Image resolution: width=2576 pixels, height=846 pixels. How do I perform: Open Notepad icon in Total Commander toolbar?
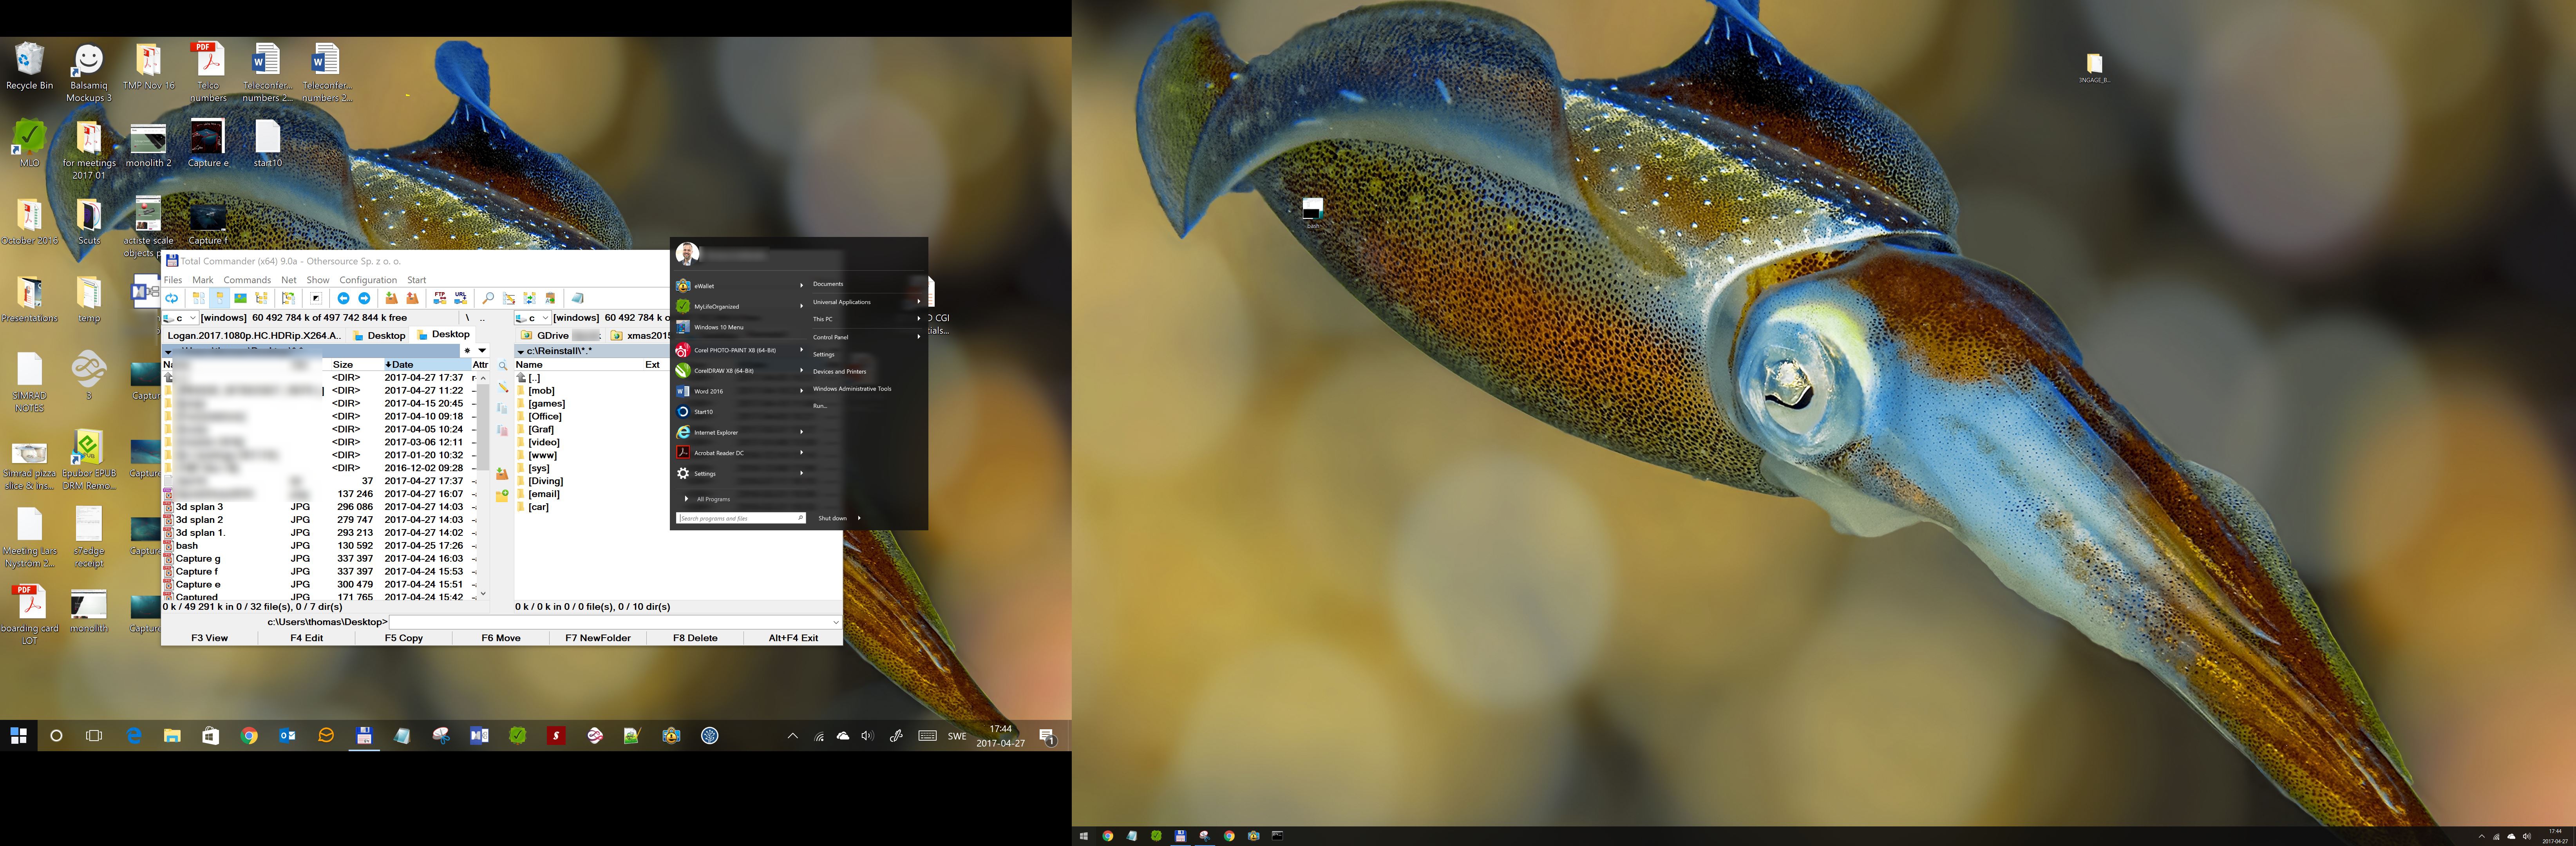click(x=578, y=298)
